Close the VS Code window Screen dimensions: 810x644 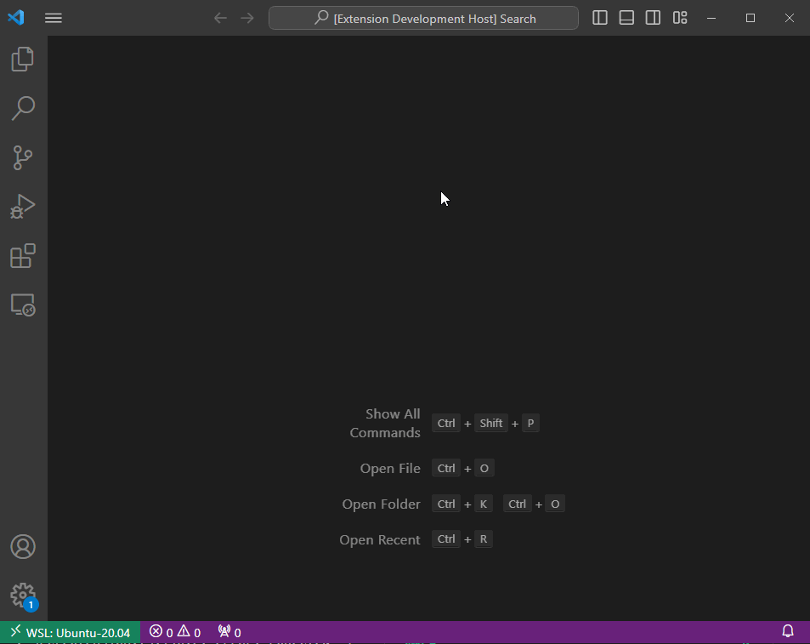pyautogui.click(x=790, y=18)
